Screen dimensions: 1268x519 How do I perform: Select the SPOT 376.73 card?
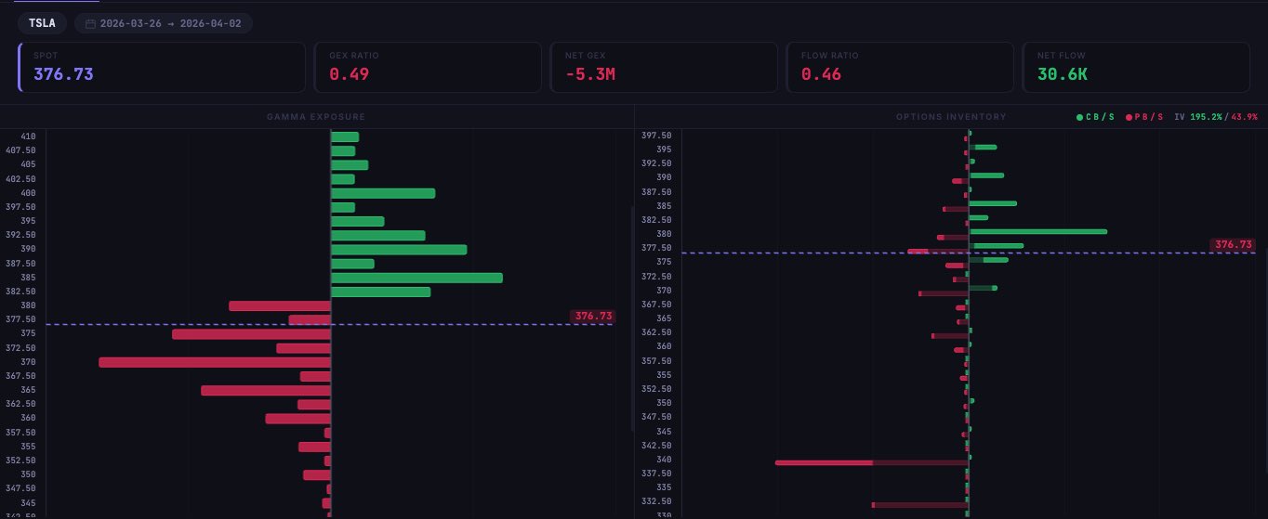click(162, 67)
